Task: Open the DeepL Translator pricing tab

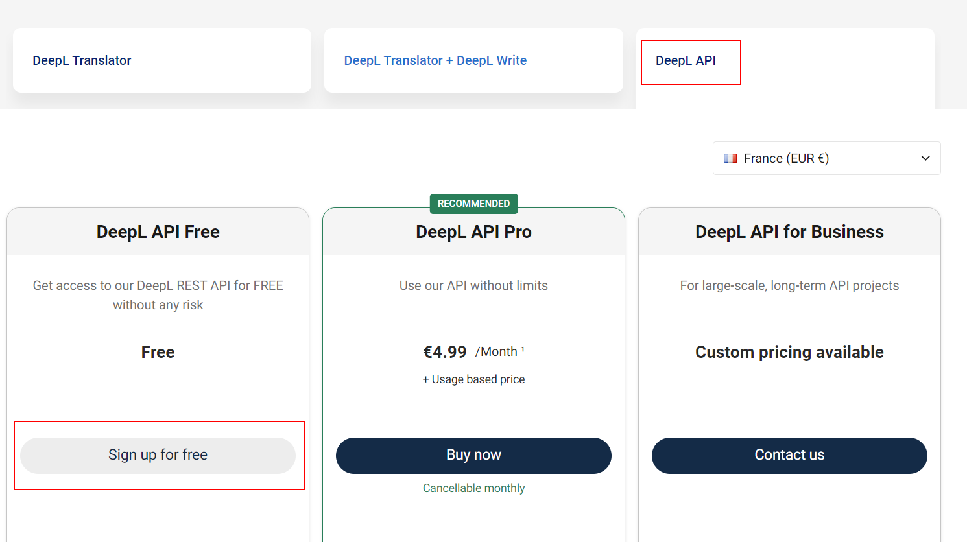Action: point(82,60)
